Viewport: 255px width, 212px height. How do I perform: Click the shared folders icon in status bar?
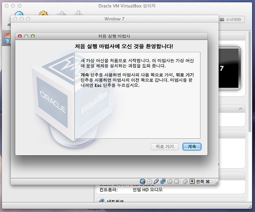point(170,181)
